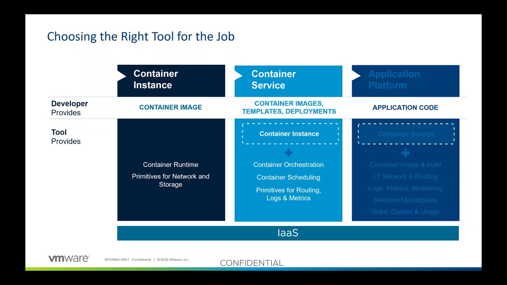The image size is (507, 285).
Task: Select the dashed Container Instance box
Action: [290, 134]
